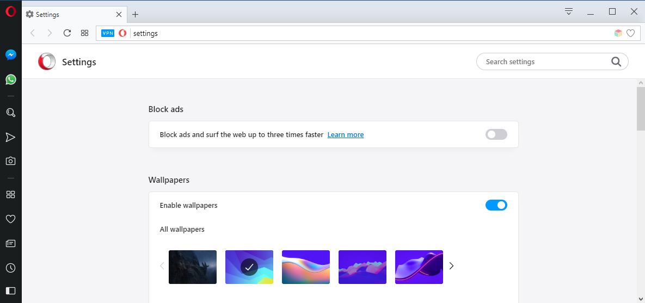The image size is (645, 303).
Task: Click the scrollbar up arrow
Action: coord(641,83)
